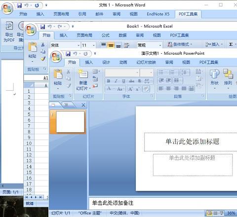
Task: Open the Office button in Word window
Action: 7,8
